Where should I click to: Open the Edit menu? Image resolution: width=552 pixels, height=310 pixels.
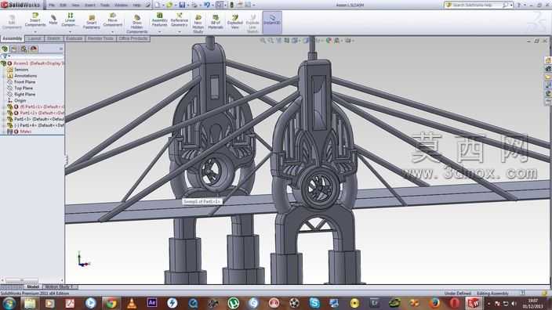pyautogui.click(x=63, y=5)
